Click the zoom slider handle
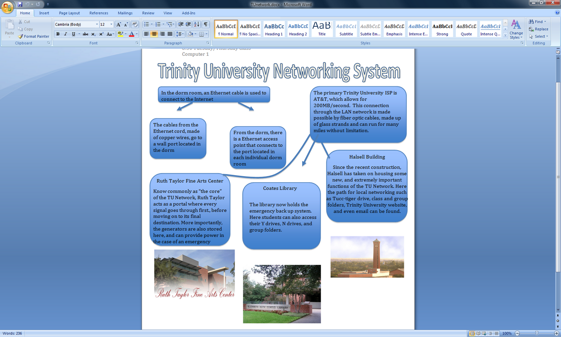 (x=536, y=333)
